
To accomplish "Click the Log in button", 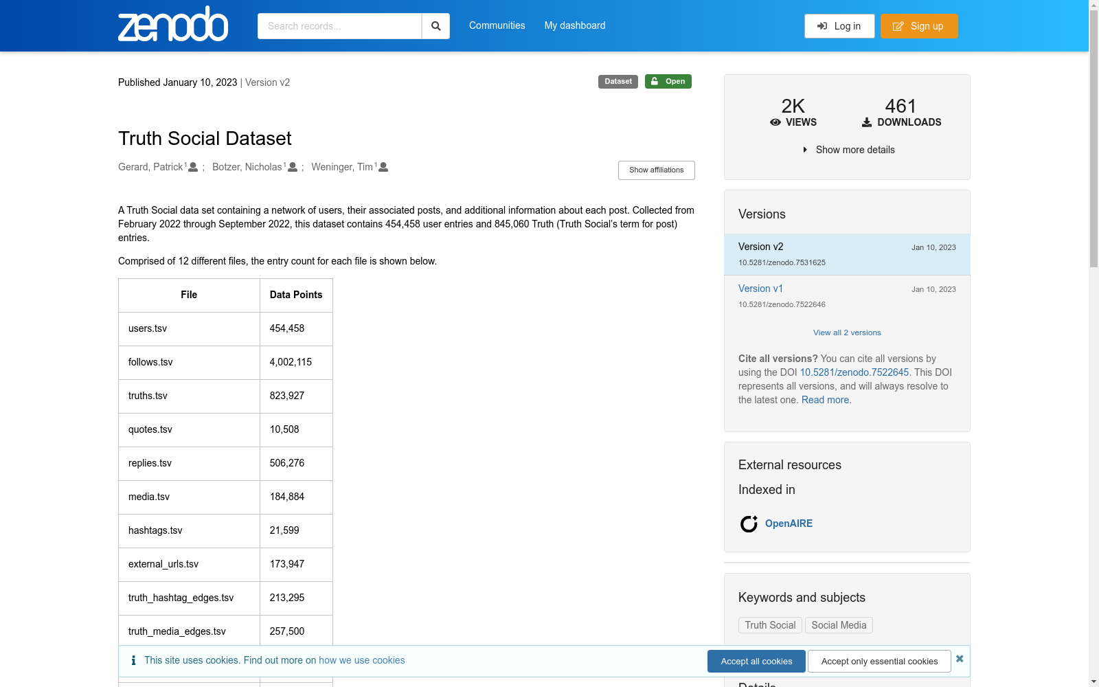I will 839,26.
